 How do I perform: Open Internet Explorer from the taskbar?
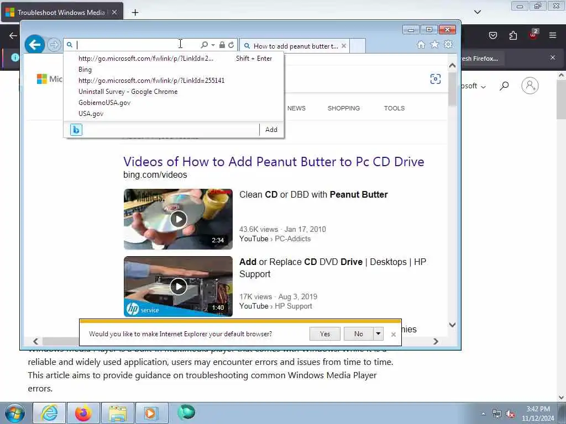point(49,413)
